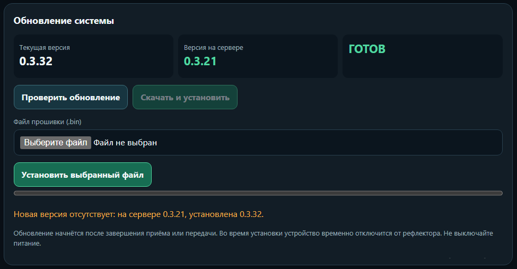Install firmware with Установить выбранный файл
This screenshot has height=269, width=517.
[82, 175]
